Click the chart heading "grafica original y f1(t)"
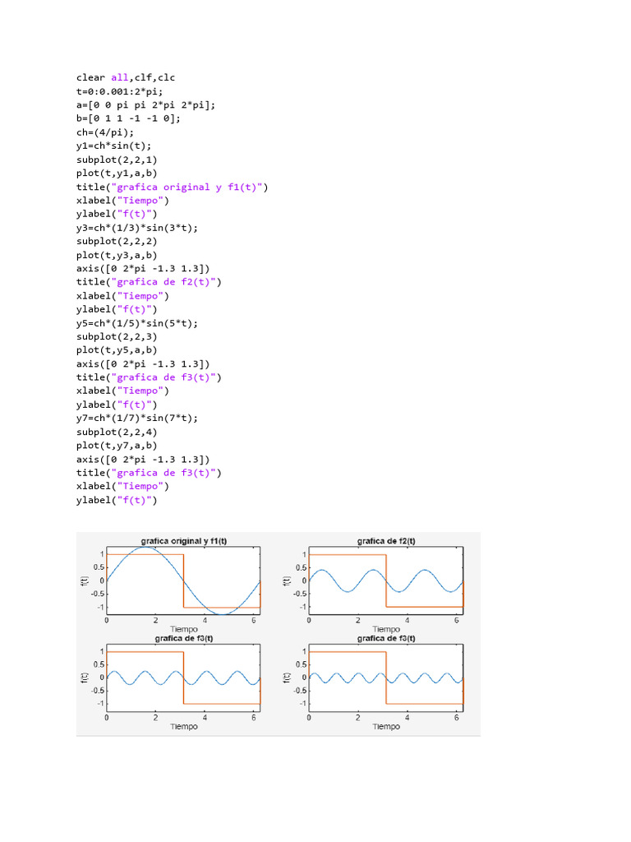 point(184,541)
